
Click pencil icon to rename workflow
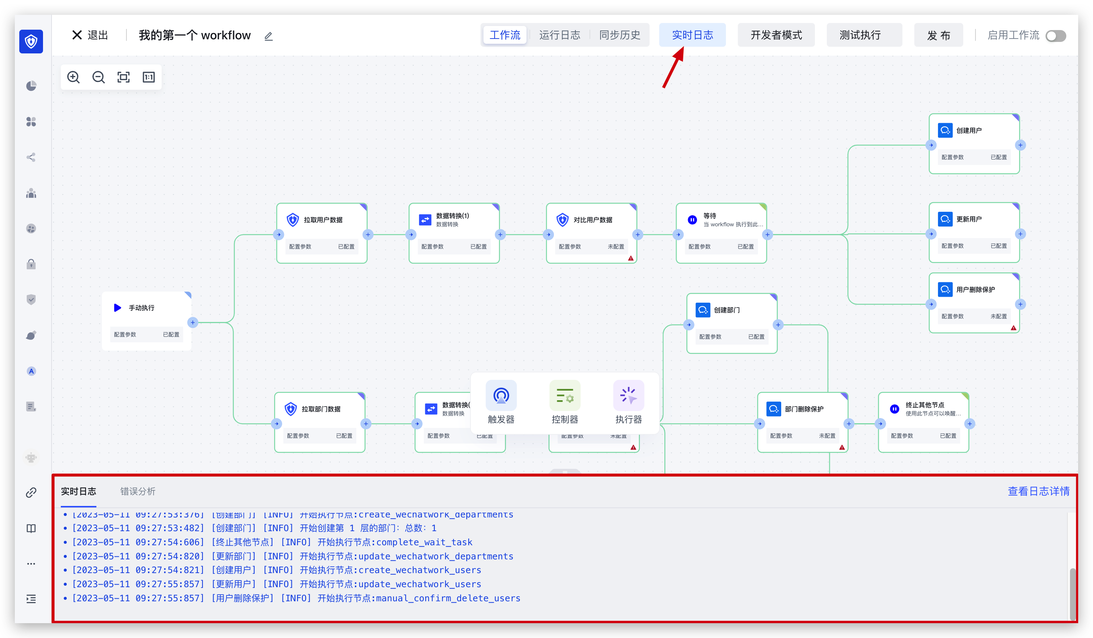pos(268,36)
